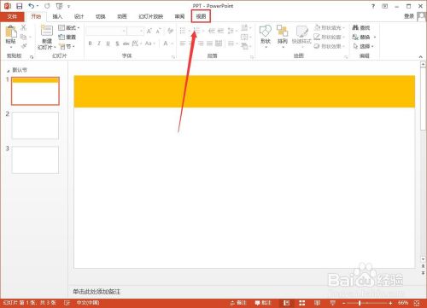Click the Arrange icon (排列)
The height and width of the screenshot is (308, 427).
click(283, 36)
